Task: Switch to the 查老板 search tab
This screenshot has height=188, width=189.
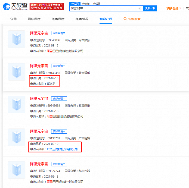Action: 86,4
